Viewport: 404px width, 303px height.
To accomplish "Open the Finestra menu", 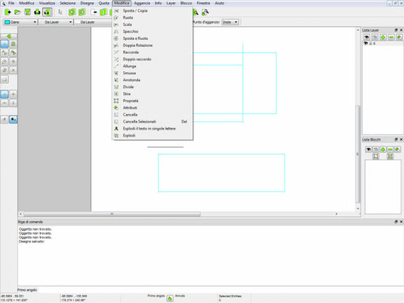I will click(x=203, y=3).
